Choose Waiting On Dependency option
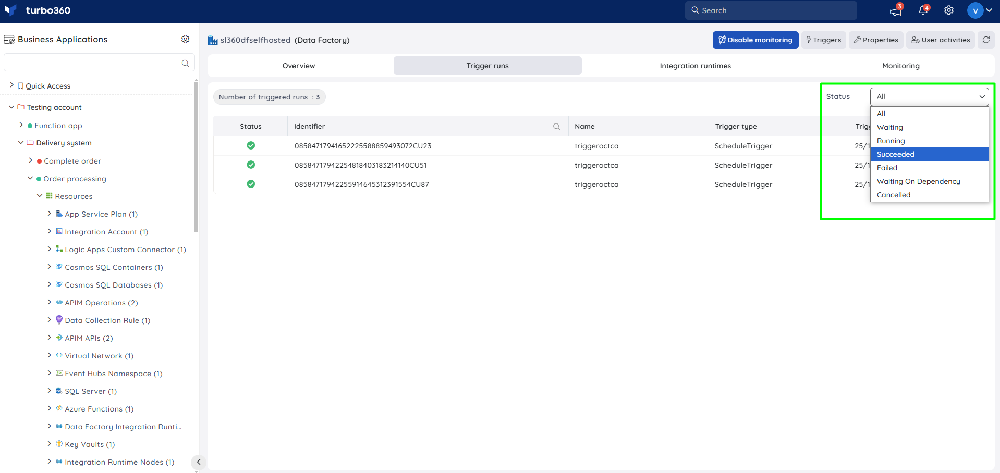 (929, 181)
